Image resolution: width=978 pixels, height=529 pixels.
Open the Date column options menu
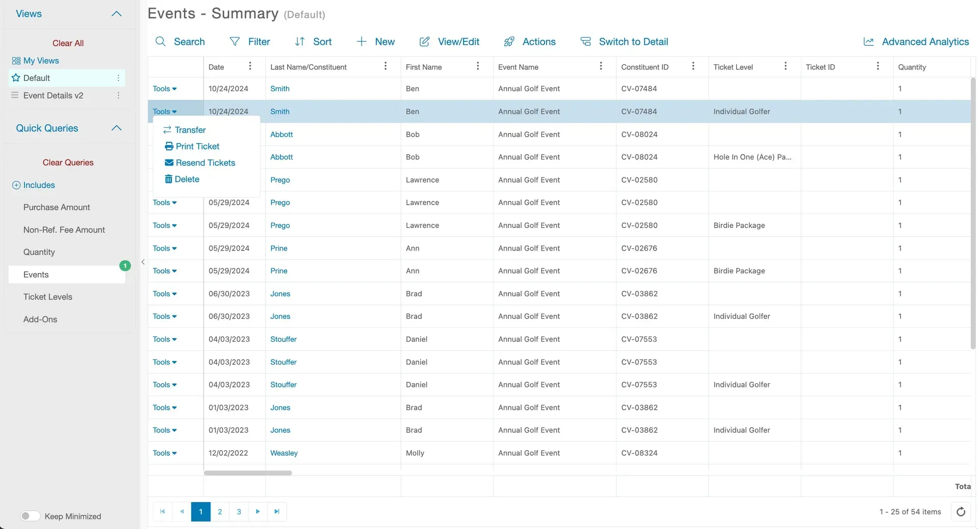click(x=250, y=66)
